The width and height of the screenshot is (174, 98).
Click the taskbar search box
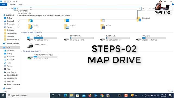[x=28, y=96]
